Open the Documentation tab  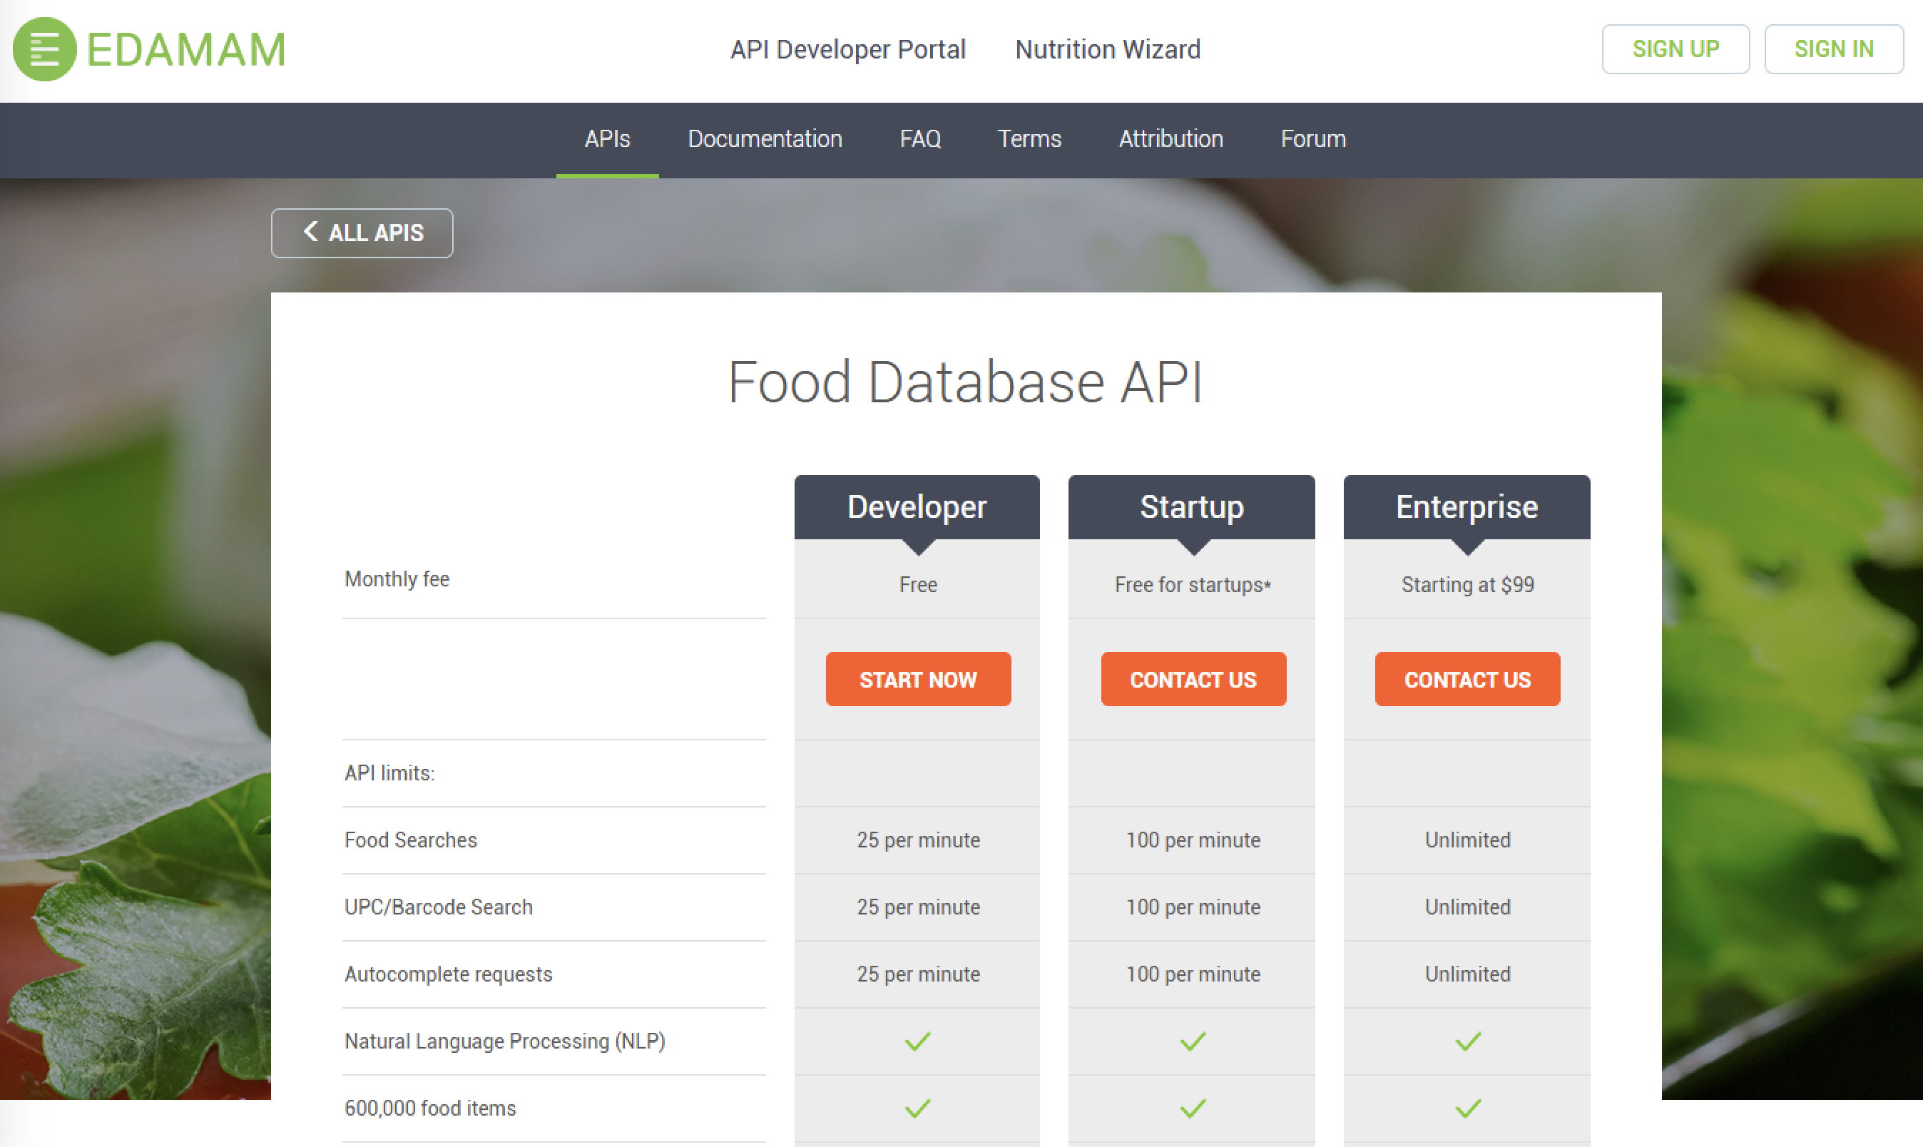click(x=765, y=139)
